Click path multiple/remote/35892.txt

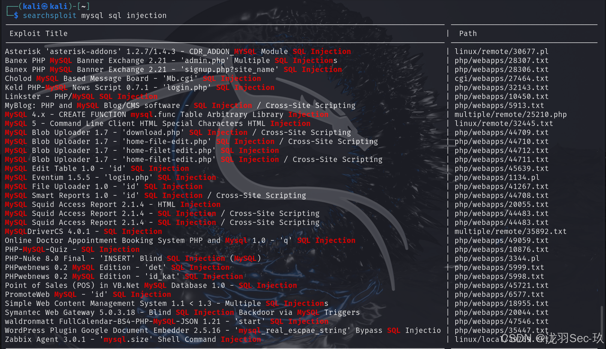[510, 231]
